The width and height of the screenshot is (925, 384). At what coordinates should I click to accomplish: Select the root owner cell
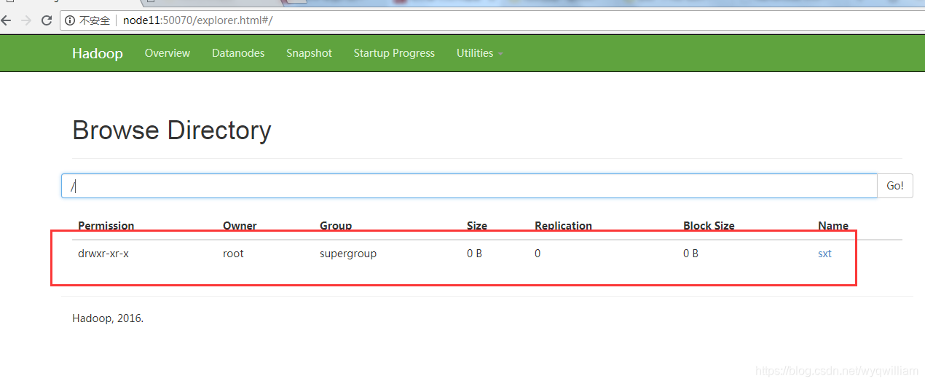coord(233,254)
